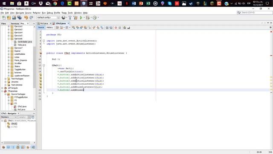Viewport: 273px width, 154px height.
Task: Toggle the rightmost Navigator filter button
Action: (x=33, y=147)
